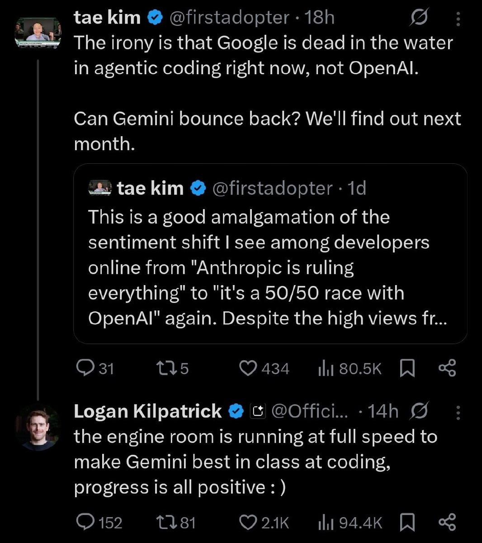Open Grok icon on tae kim's tweet
Screen dimensions: 482x543
[418, 18]
